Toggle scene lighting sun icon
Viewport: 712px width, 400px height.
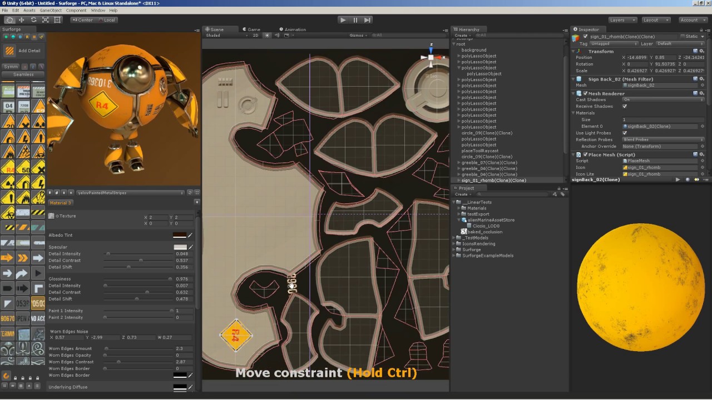(267, 36)
